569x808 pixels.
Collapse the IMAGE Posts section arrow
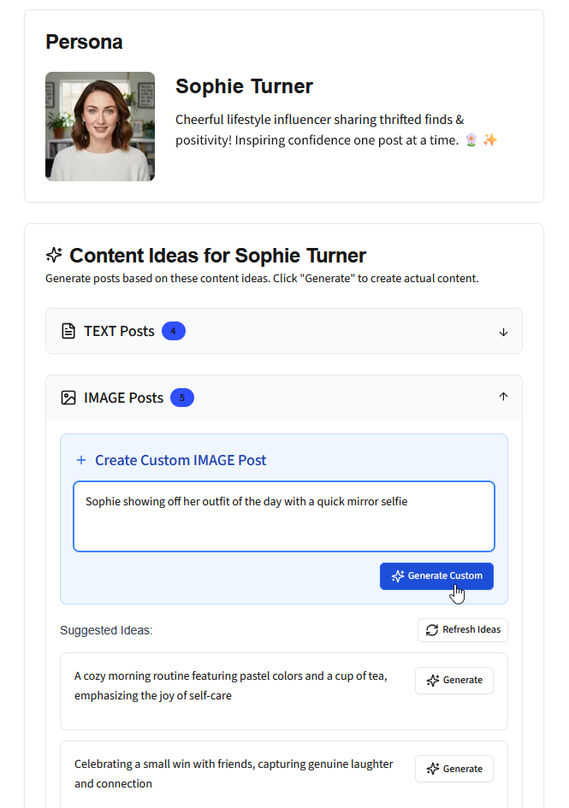[503, 396]
